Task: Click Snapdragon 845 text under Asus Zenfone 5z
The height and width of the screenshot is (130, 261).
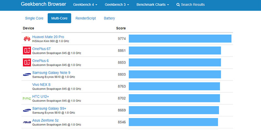Action: click(x=56, y=125)
